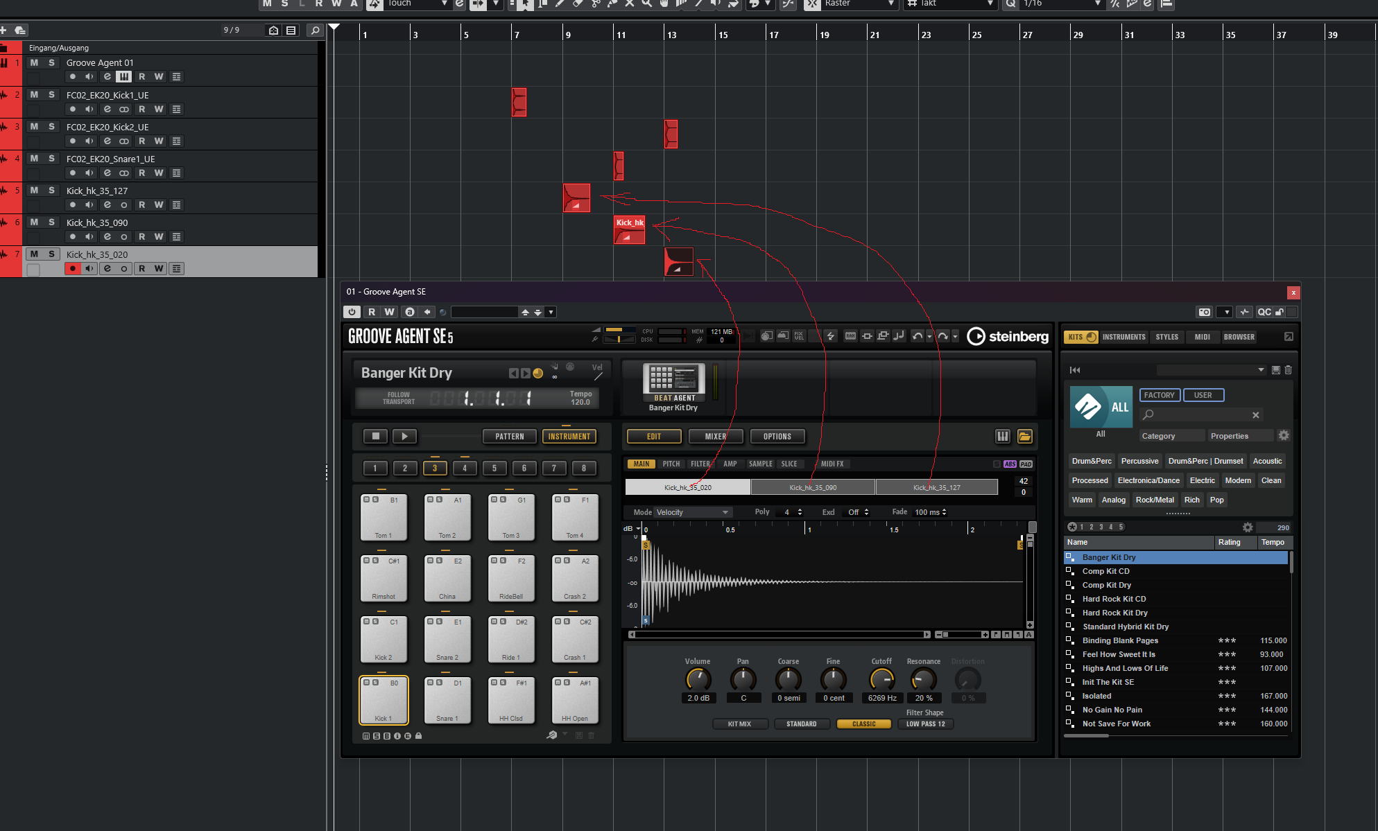Click the Cutoff knob
Viewport: 1378px width, 831px height.
[881, 679]
